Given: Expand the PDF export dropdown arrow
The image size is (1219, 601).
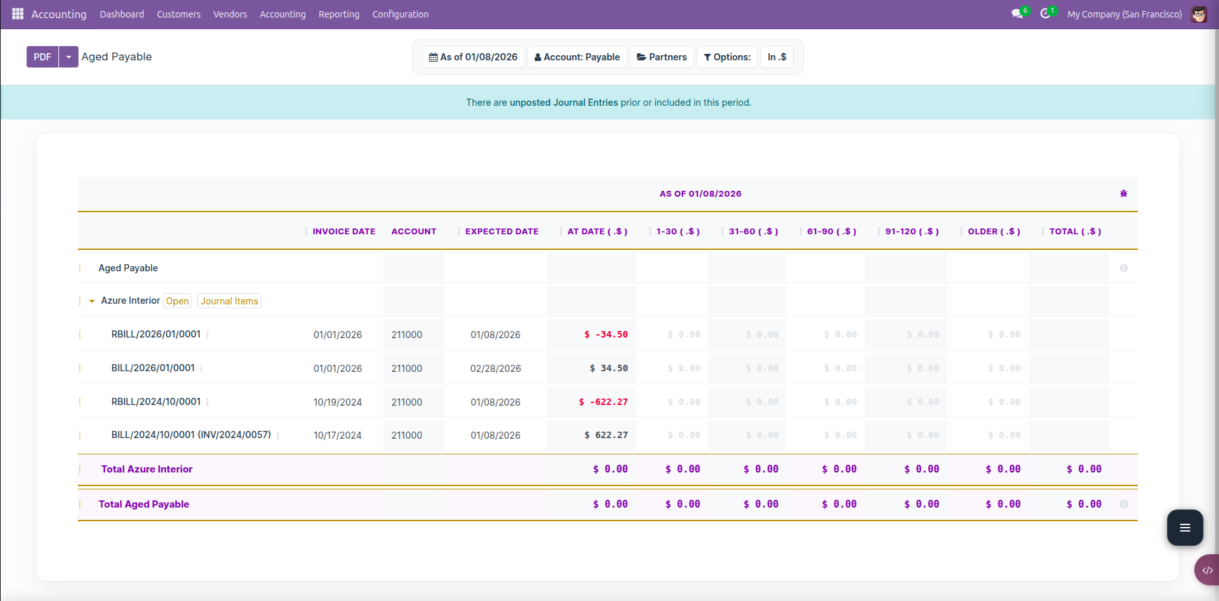Looking at the screenshot, I should [69, 57].
